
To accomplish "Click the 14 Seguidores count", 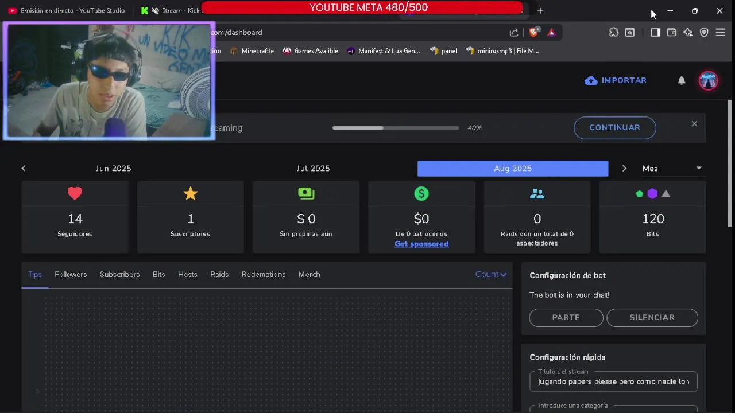I will pyautogui.click(x=75, y=219).
